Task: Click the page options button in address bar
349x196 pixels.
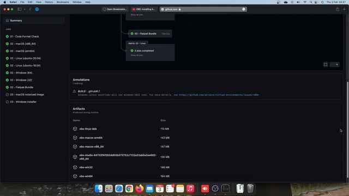Action: (x=244, y=9)
